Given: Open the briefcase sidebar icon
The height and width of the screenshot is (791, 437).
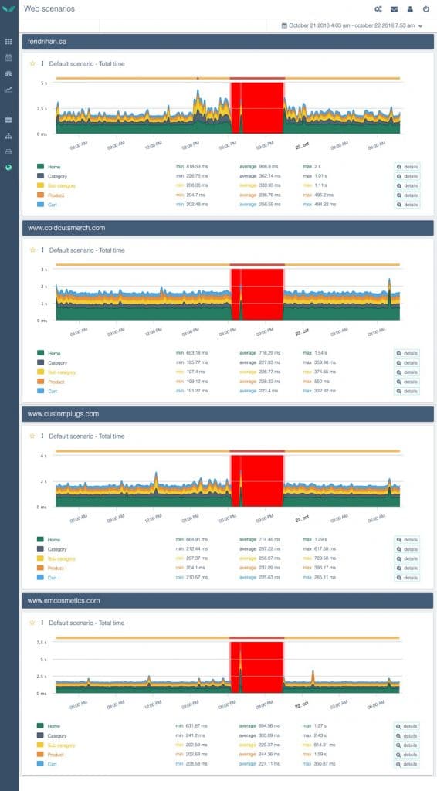Looking at the screenshot, I should coord(8,120).
